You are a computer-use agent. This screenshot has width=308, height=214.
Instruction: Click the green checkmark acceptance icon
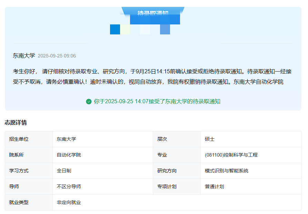(x=89, y=101)
